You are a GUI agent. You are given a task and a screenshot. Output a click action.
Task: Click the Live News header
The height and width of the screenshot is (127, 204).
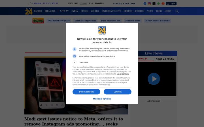(x=154, y=53)
